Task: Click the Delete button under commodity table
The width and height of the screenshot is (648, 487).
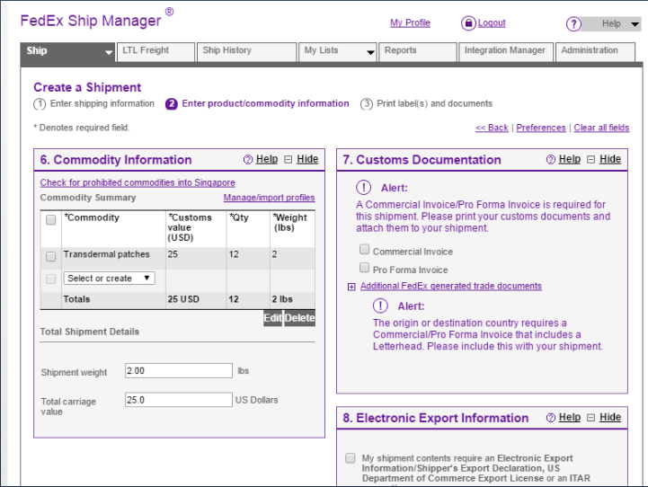Action: [x=299, y=318]
